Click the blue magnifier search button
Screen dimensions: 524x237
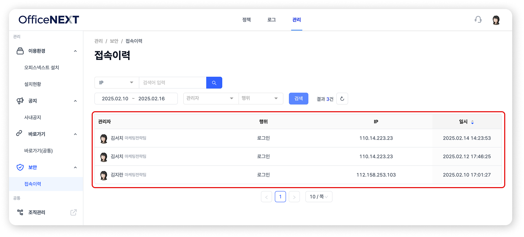[x=214, y=83]
